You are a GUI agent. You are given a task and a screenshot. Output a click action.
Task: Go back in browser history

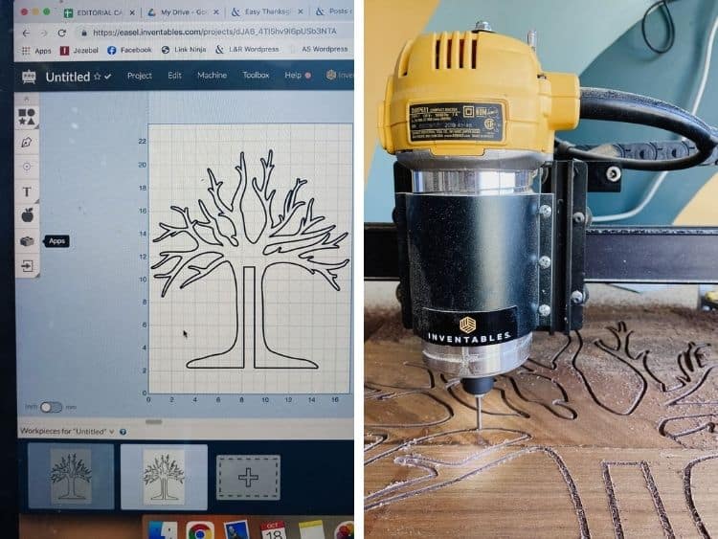tap(26, 33)
